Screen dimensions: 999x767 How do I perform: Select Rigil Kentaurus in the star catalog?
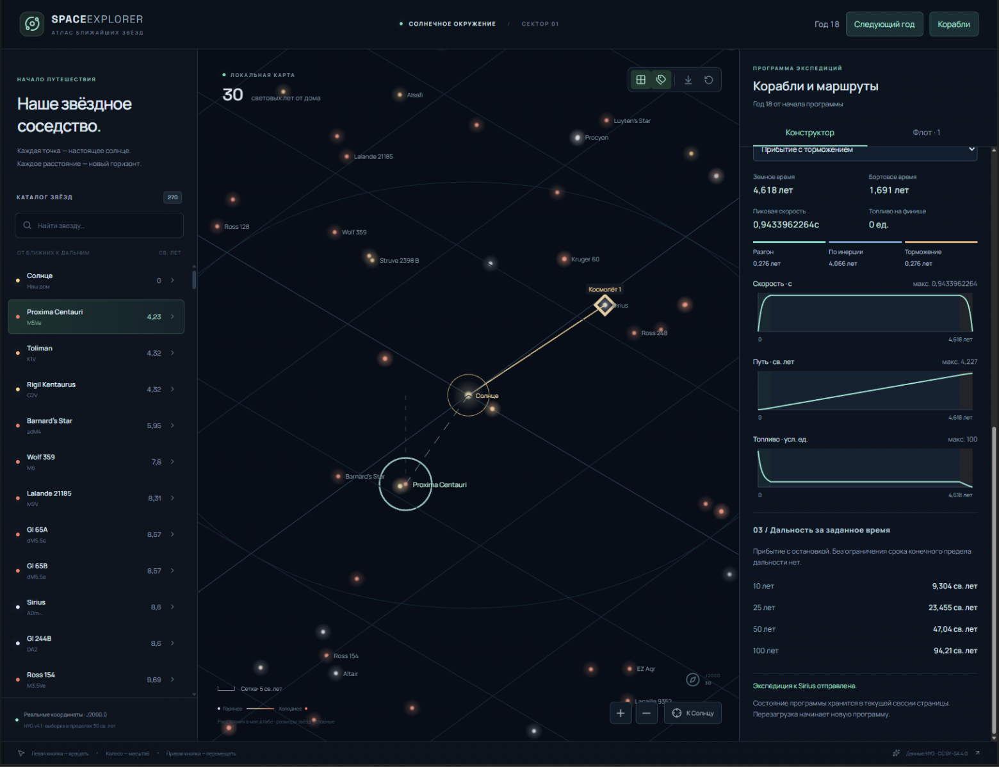pos(96,389)
